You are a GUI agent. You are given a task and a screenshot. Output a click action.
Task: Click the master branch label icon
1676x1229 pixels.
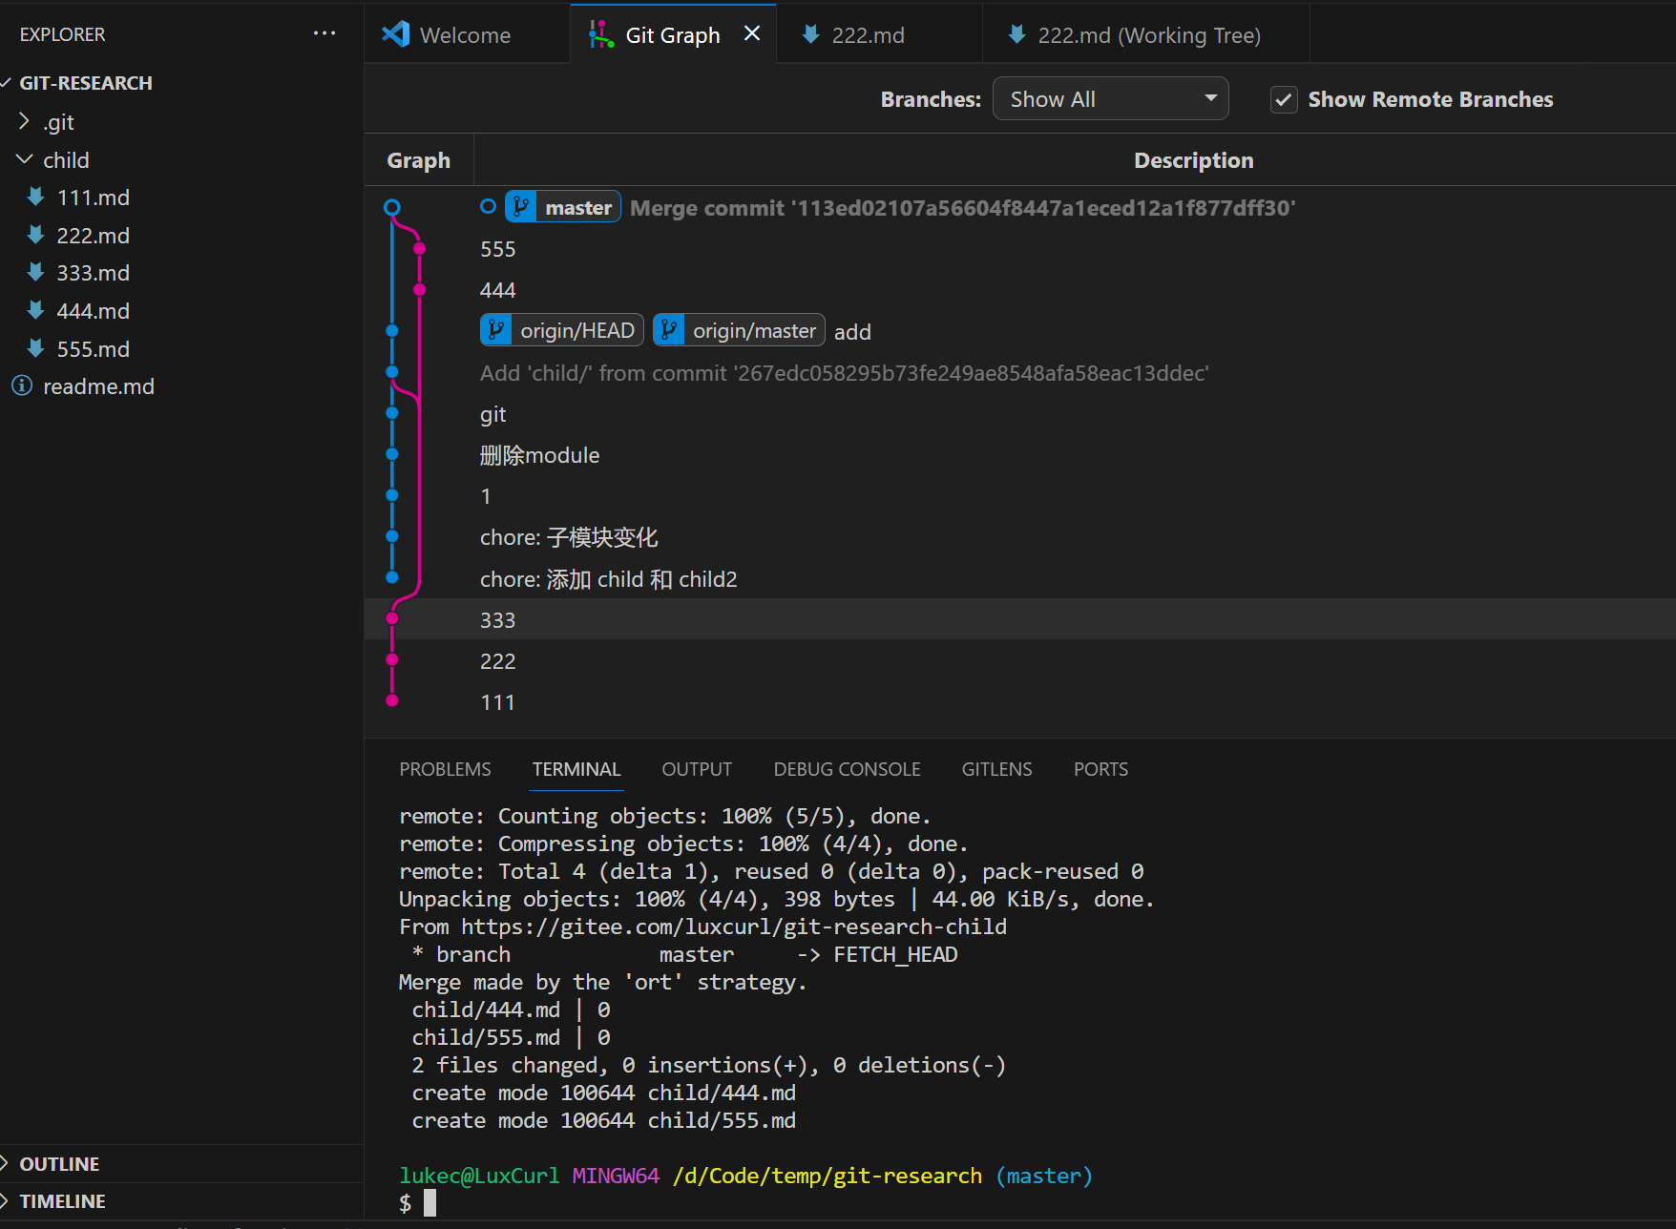(521, 207)
